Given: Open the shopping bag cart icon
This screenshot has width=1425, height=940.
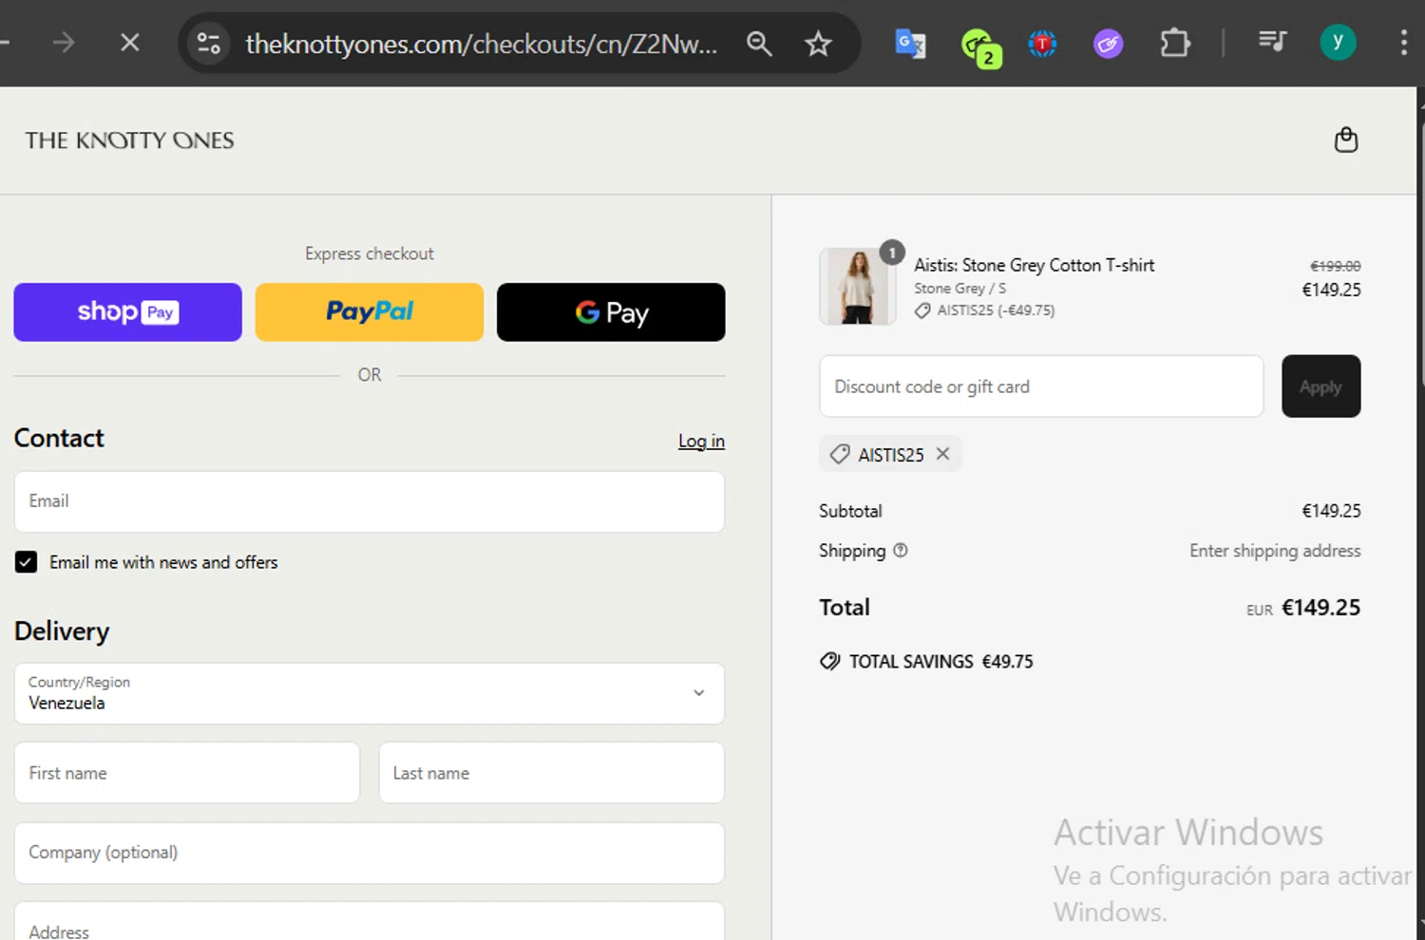Looking at the screenshot, I should [x=1346, y=140].
